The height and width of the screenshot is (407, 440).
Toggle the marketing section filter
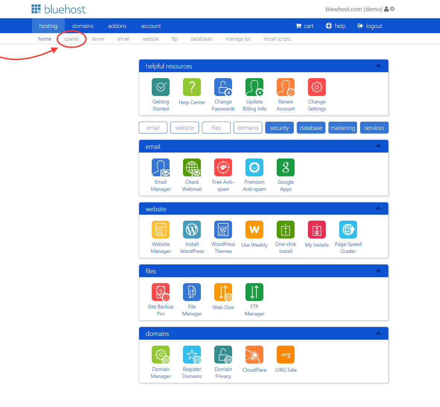pyautogui.click(x=343, y=128)
